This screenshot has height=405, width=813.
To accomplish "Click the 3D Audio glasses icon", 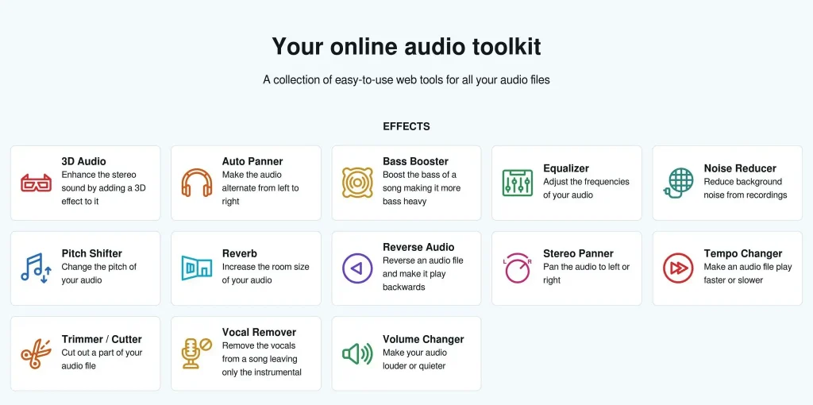I will point(36,183).
